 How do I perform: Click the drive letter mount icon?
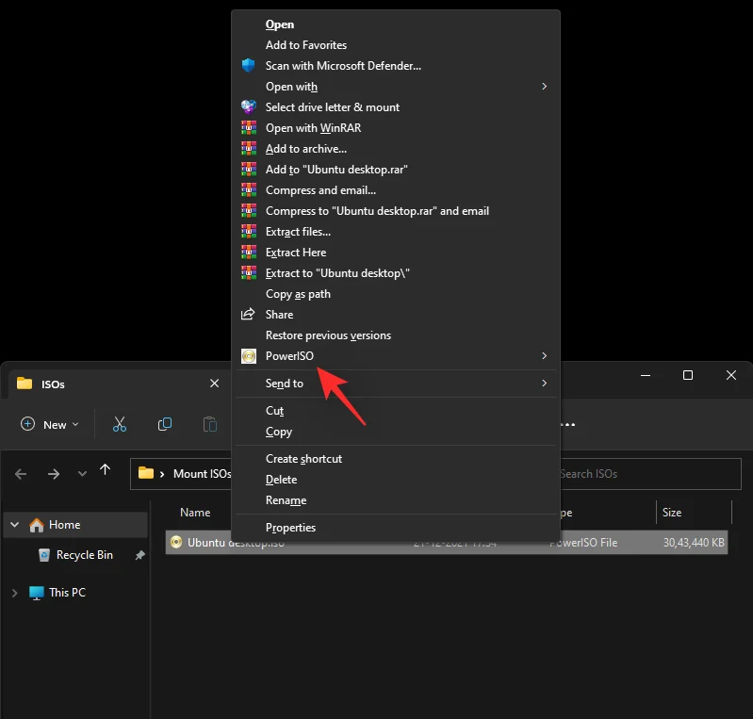tap(248, 106)
